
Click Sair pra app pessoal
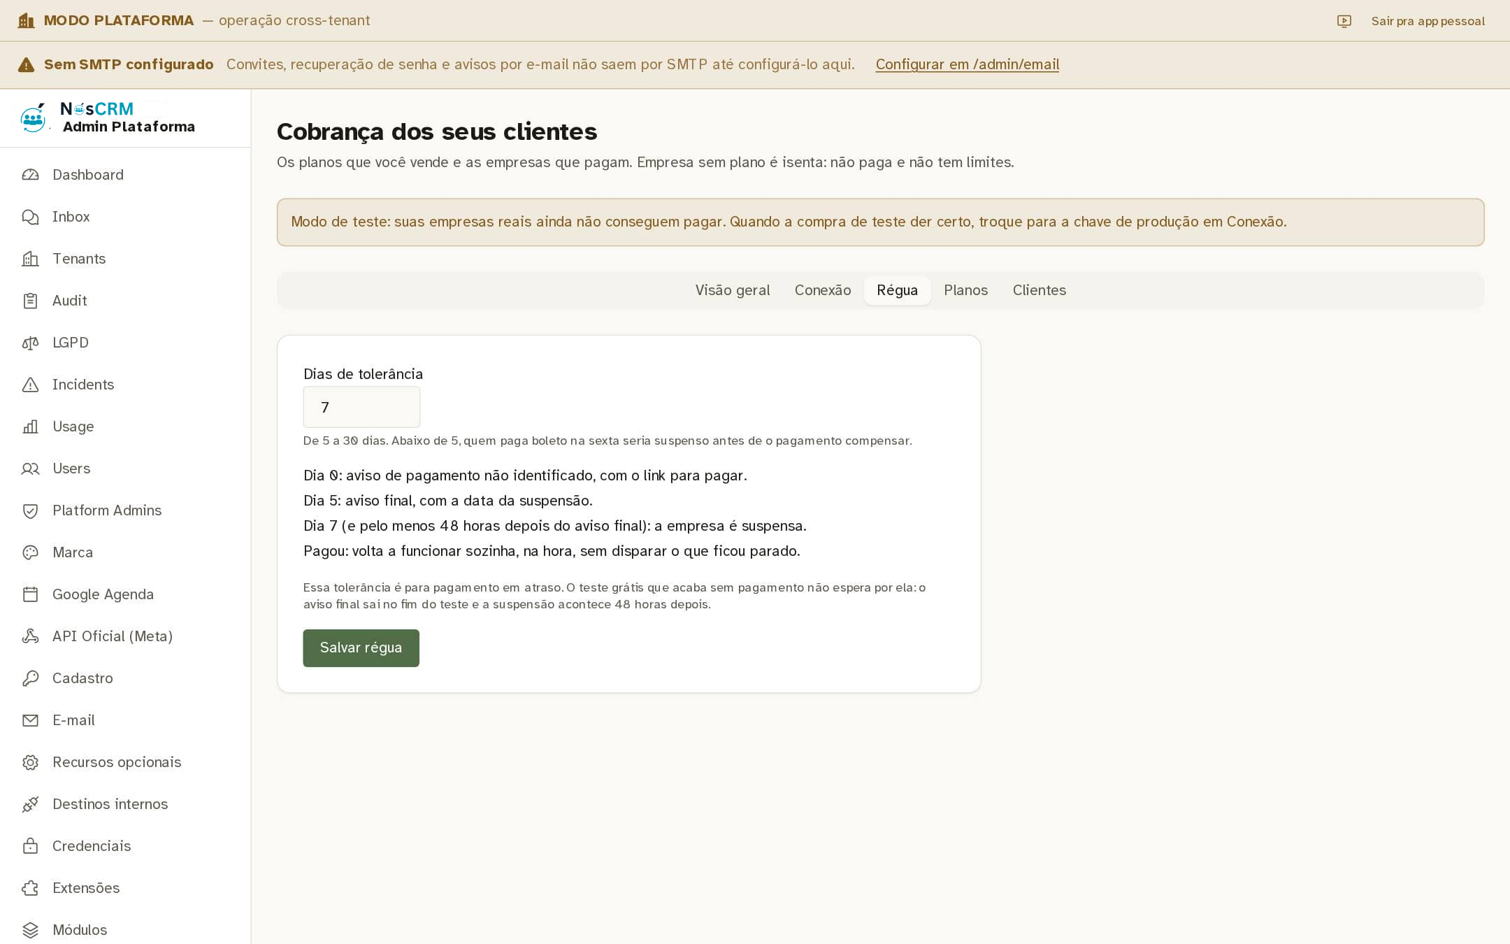click(x=1428, y=21)
